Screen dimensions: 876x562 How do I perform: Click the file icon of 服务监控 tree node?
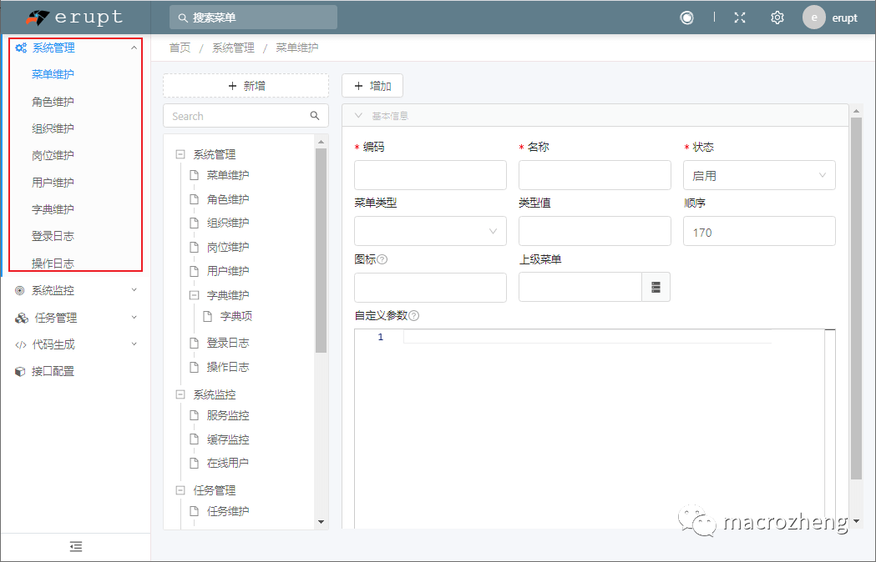tap(195, 415)
